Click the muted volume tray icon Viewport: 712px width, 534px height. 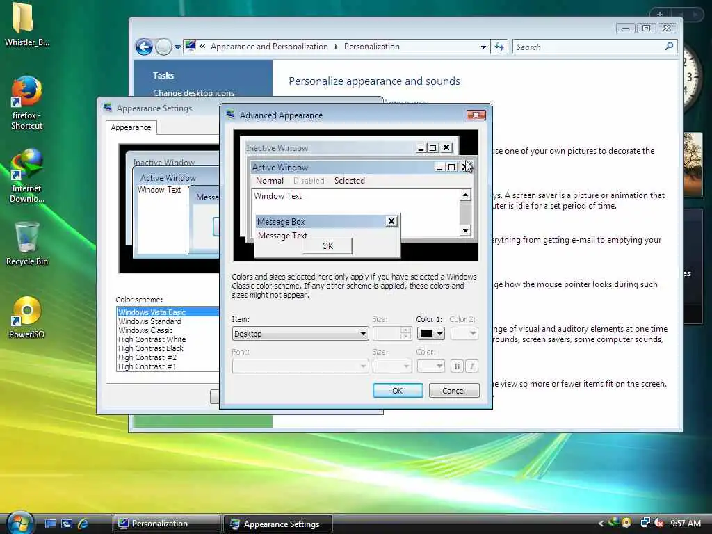click(x=658, y=523)
